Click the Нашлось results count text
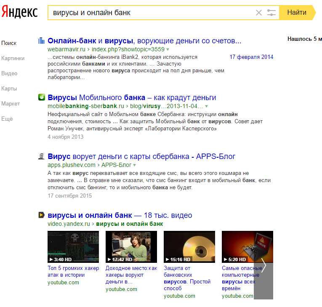This screenshot has width=322, height=307. 305,39
